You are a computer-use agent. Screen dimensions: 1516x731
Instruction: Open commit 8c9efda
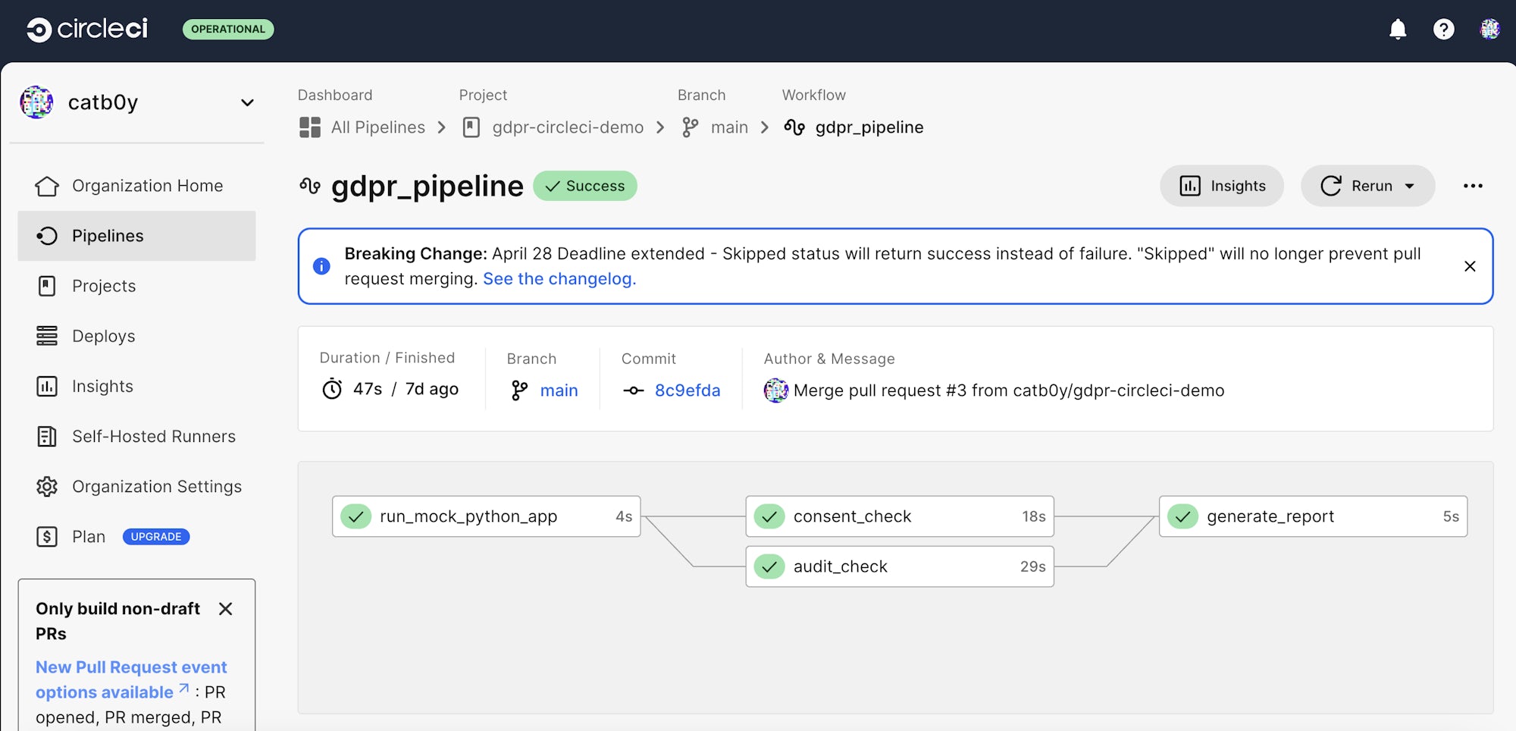[687, 390]
